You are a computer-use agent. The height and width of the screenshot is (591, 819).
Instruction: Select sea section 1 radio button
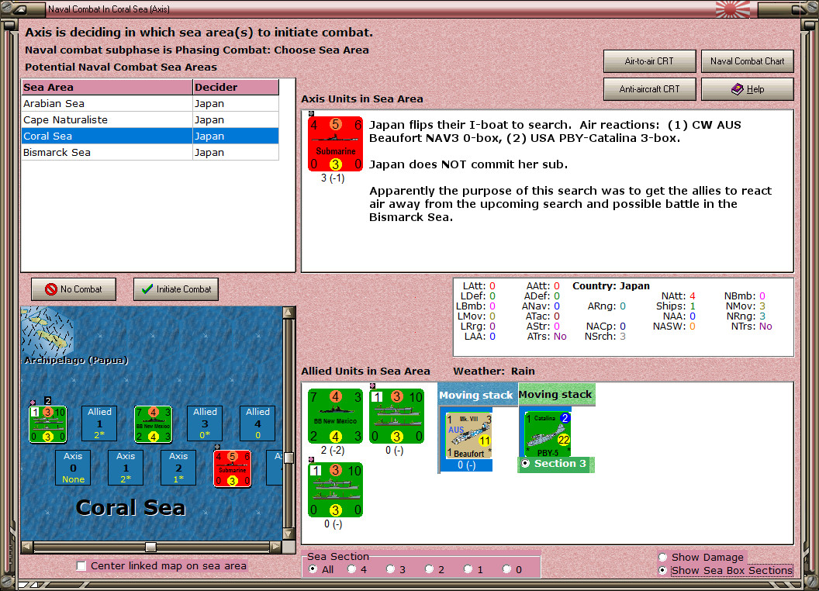pyautogui.click(x=468, y=569)
